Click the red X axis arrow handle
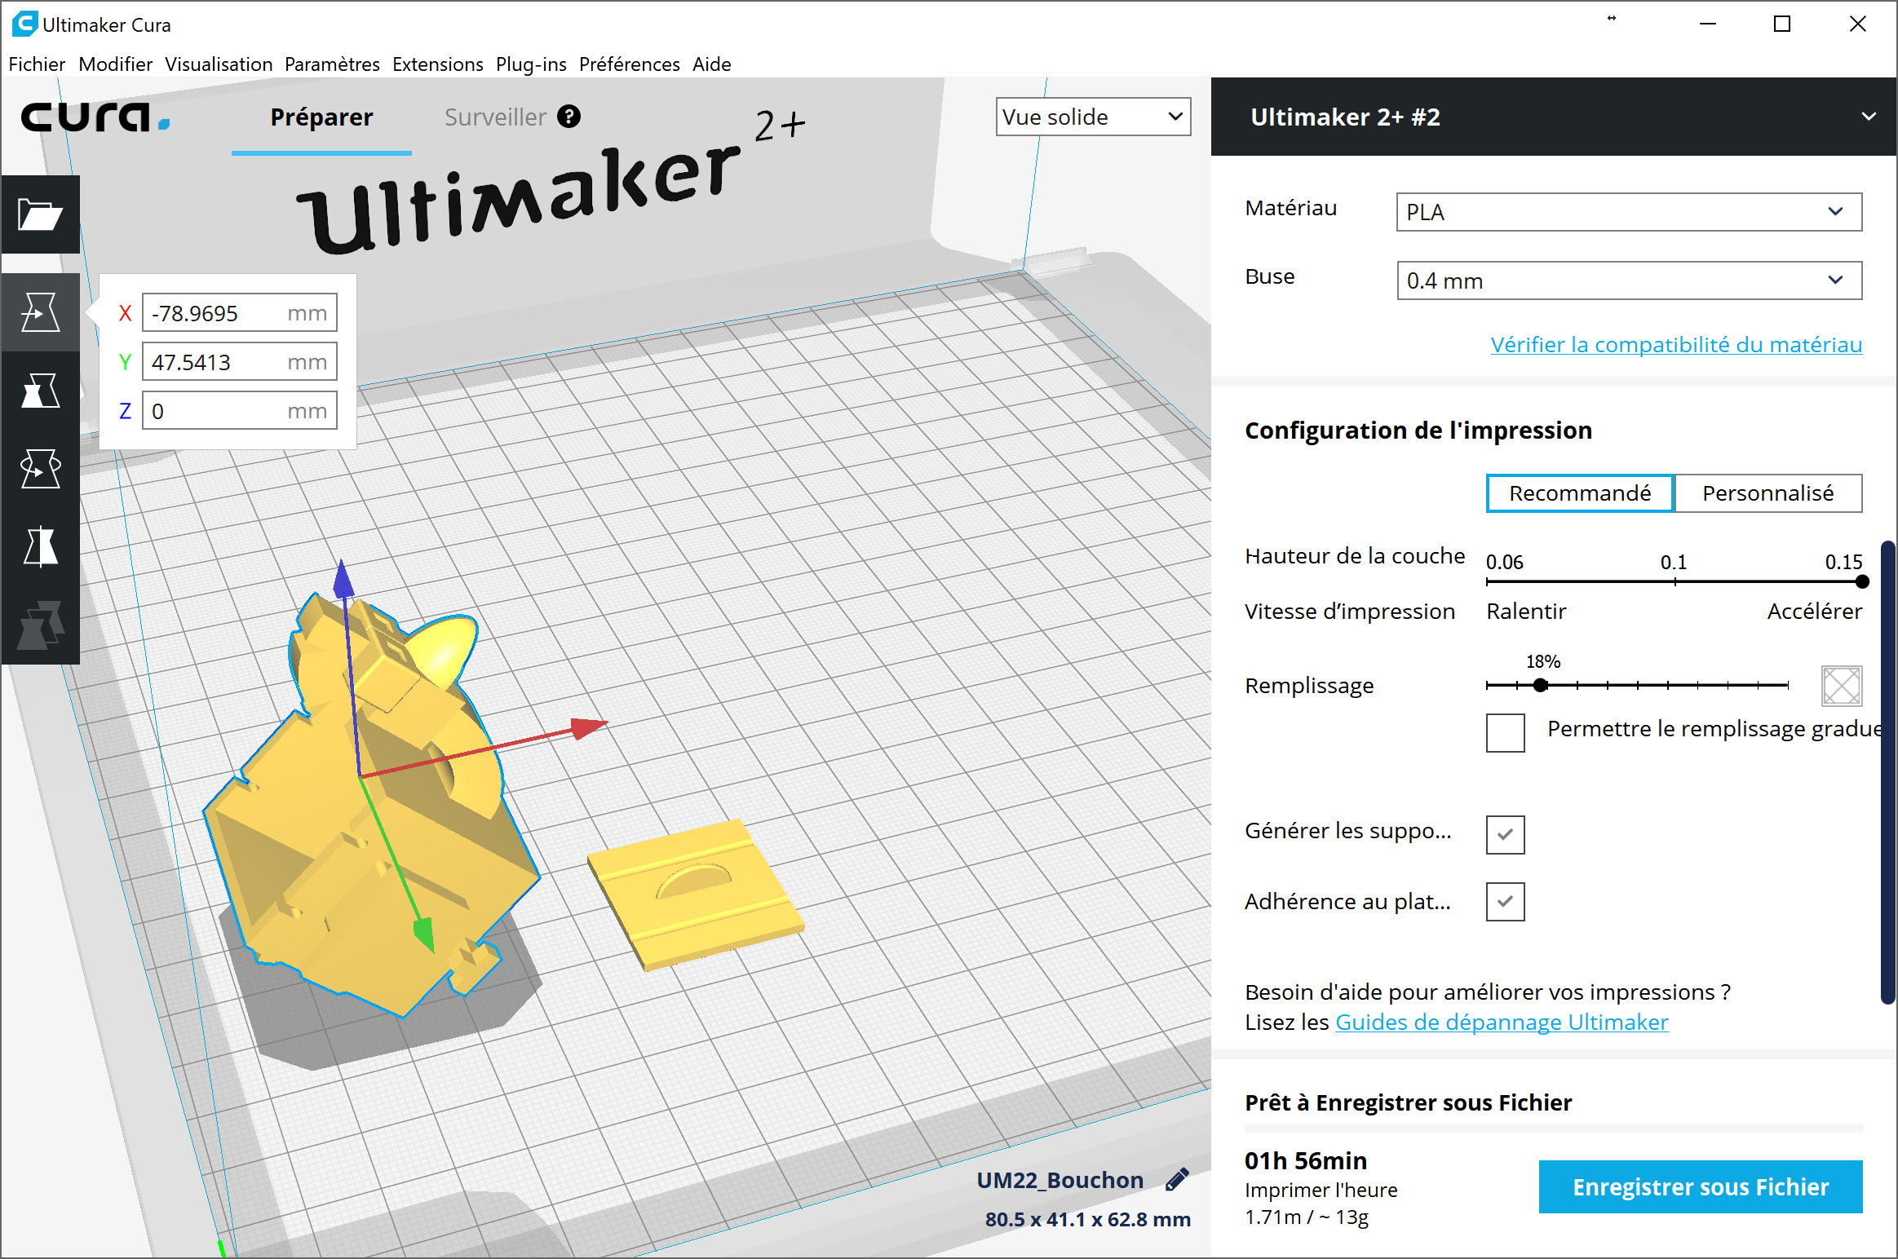This screenshot has height=1259, width=1898. (589, 727)
